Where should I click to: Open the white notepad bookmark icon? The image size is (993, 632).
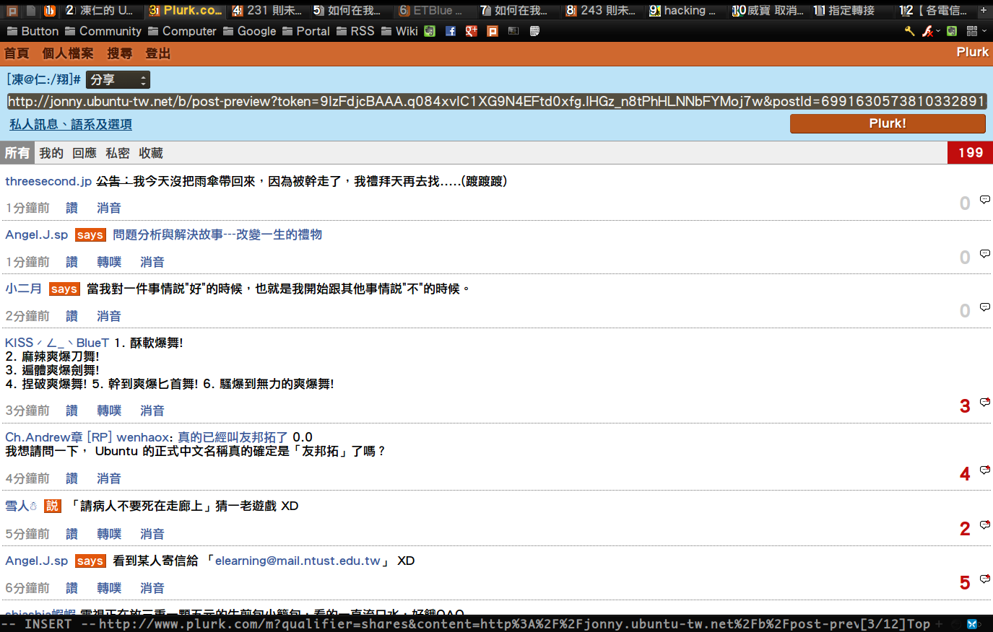point(534,31)
